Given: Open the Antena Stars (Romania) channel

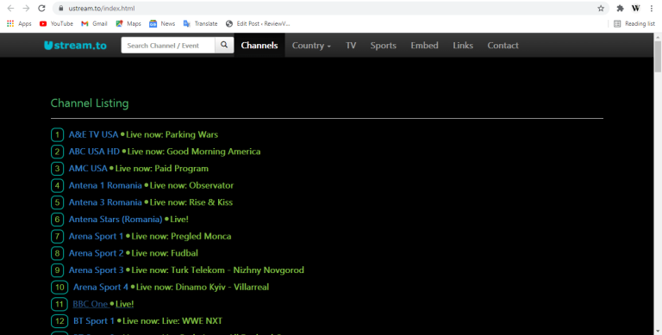Looking at the screenshot, I should coord(116,220).
